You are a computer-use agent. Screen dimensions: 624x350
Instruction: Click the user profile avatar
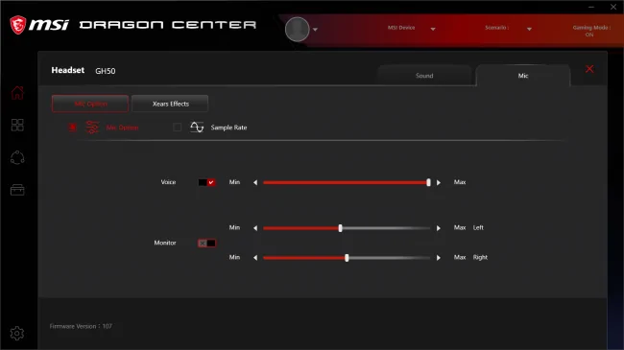298,29
